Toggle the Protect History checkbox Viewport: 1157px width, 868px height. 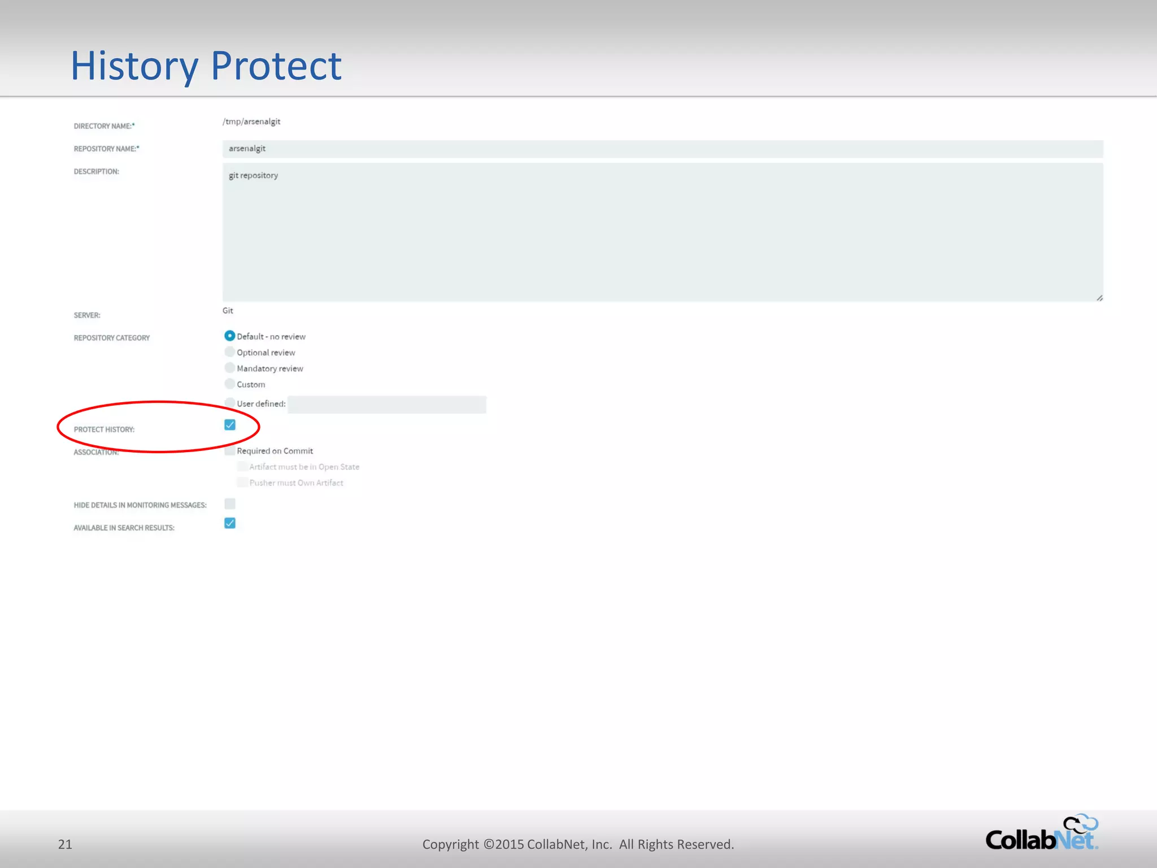229,425
